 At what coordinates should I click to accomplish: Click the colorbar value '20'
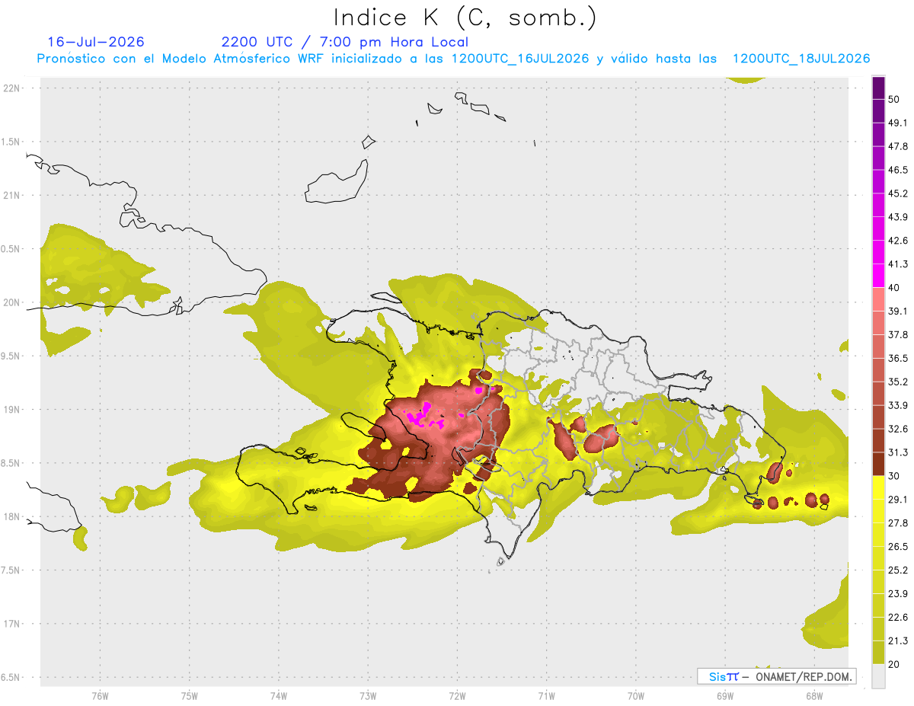pyautogui.click(x=894, y=665)
